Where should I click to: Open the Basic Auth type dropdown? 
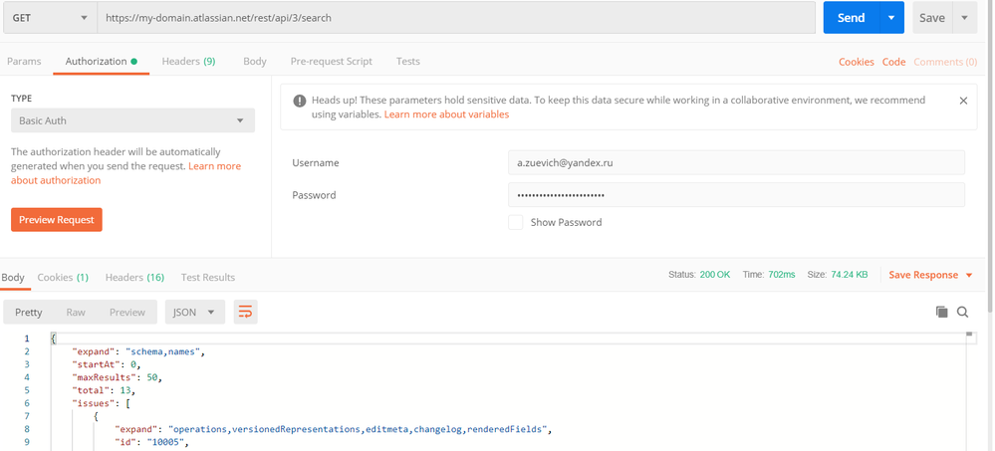pos(131,120)
